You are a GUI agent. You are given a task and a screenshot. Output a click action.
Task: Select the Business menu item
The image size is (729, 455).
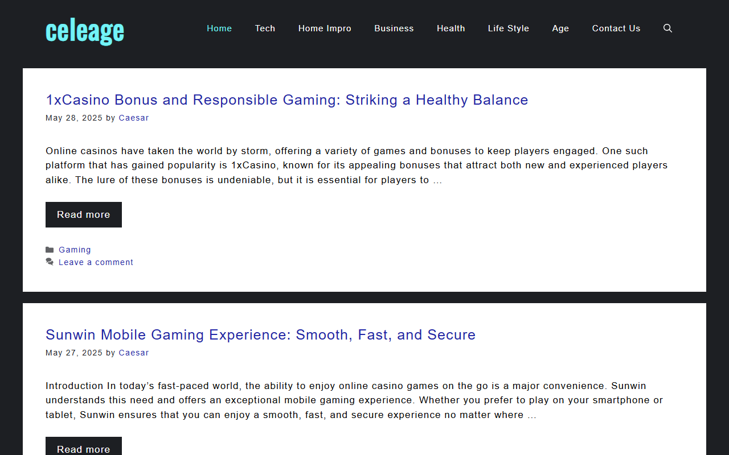click(x=394, y=28)
